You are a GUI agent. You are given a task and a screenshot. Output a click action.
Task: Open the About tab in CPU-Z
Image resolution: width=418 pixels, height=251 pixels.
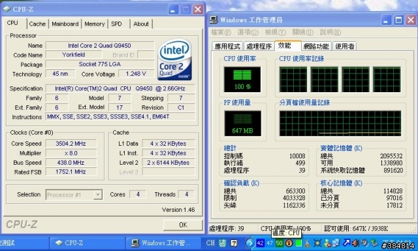tap(141, 24)
